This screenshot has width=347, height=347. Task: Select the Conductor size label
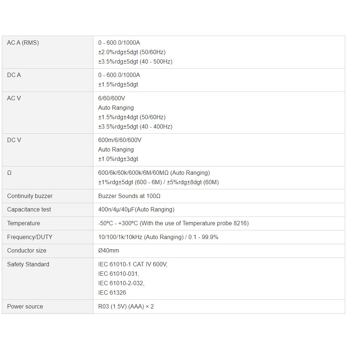tap(27, 251)
